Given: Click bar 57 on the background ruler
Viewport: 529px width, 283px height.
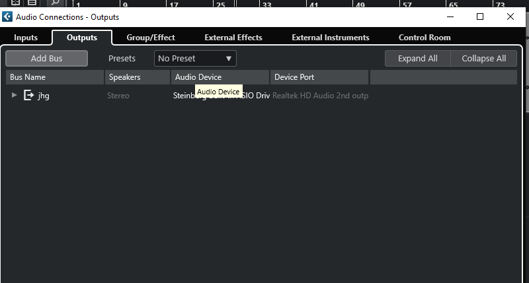Looking at the screenshot, I should (407, 5).
